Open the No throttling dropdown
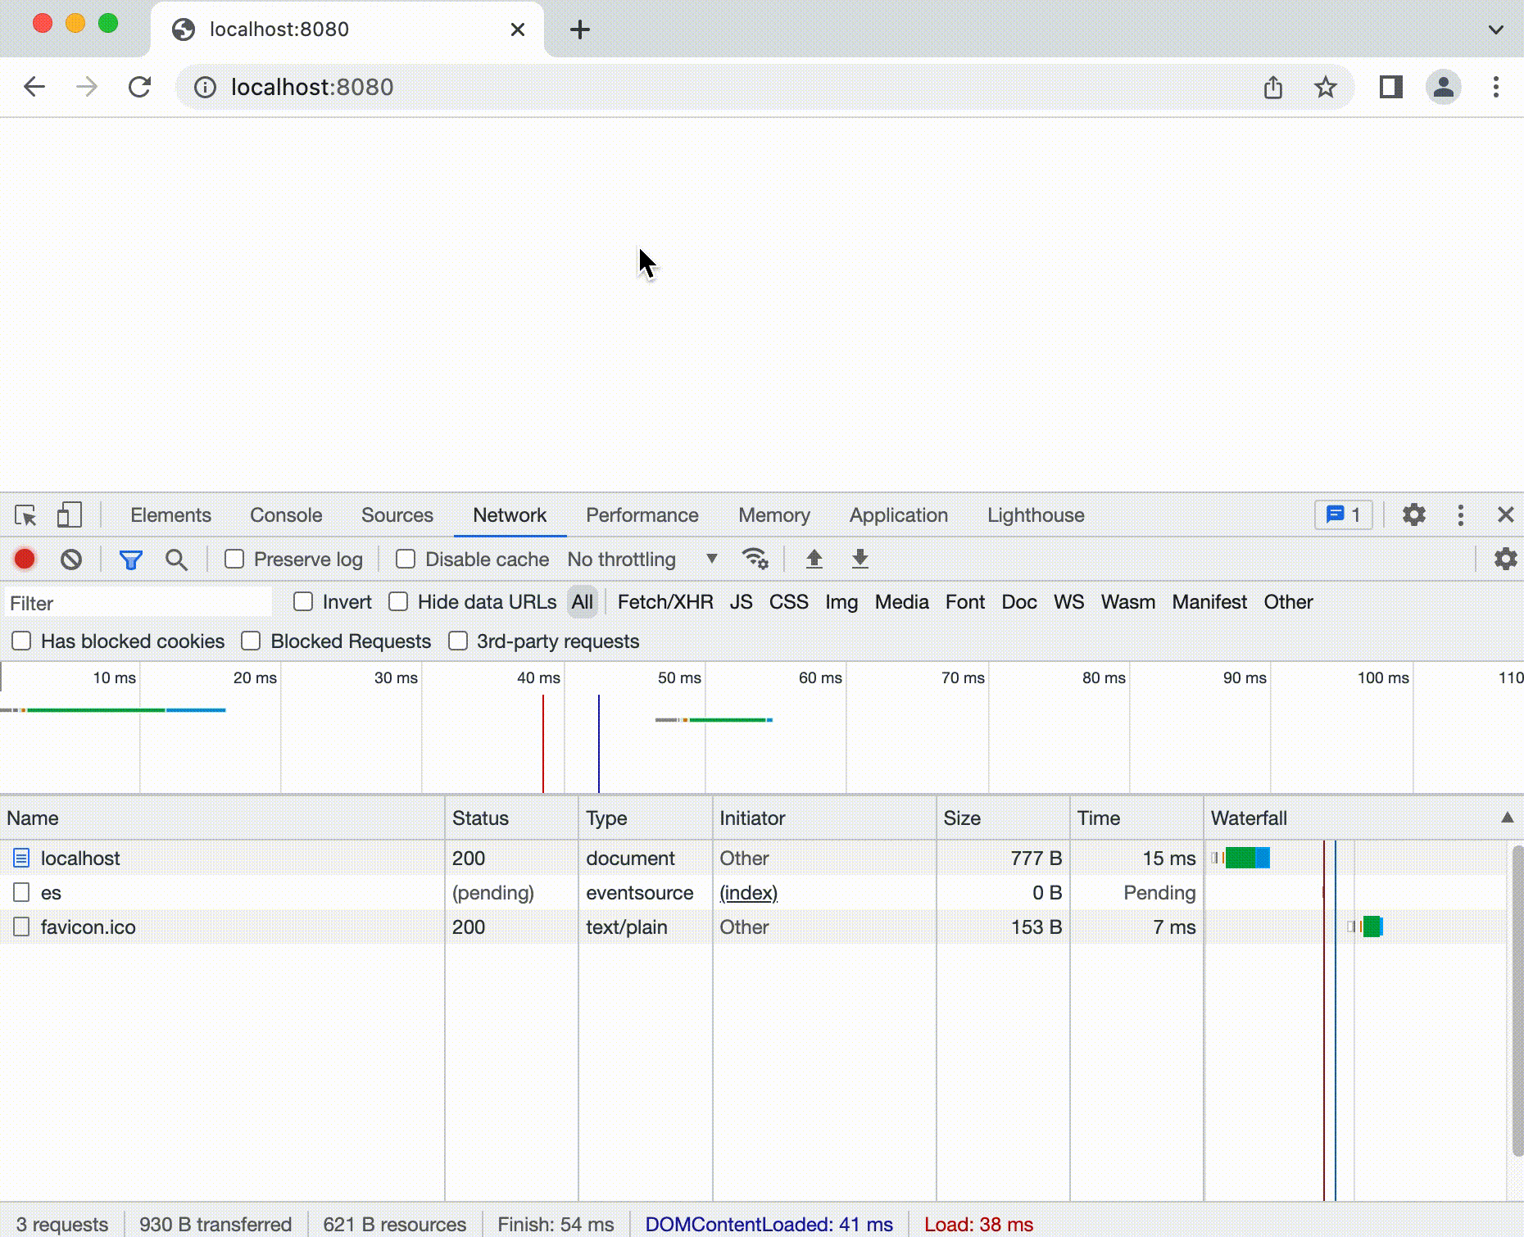The height and width of the screenshot is (1237, 1524). [642, 560]
